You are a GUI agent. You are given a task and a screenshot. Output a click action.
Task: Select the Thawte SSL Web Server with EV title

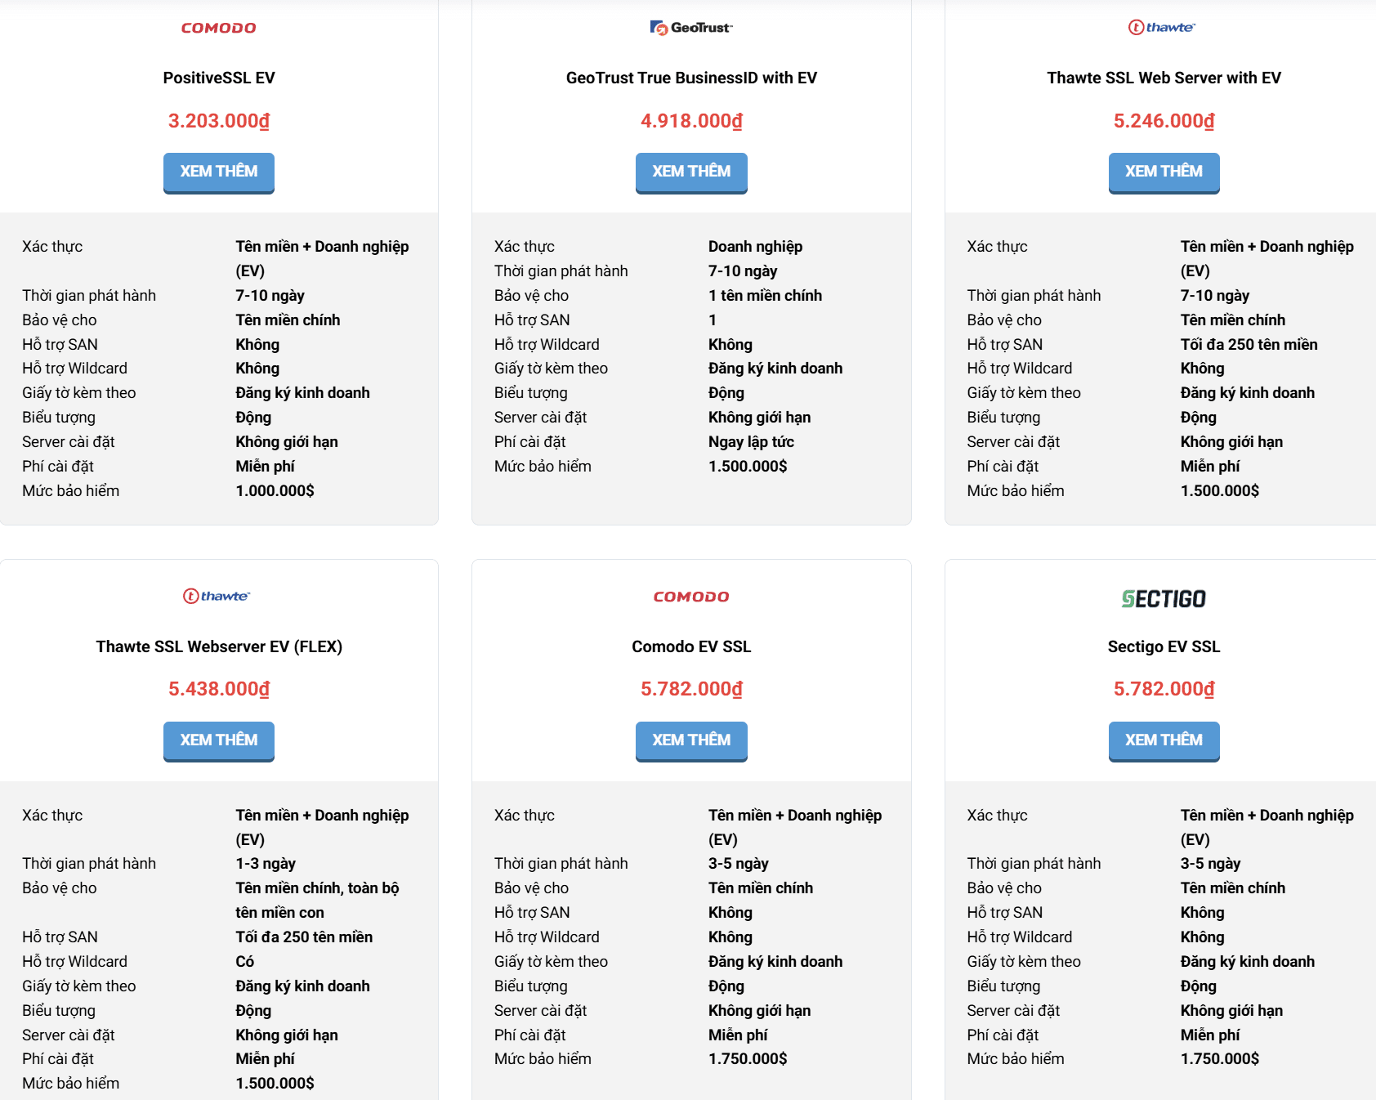1164,78
